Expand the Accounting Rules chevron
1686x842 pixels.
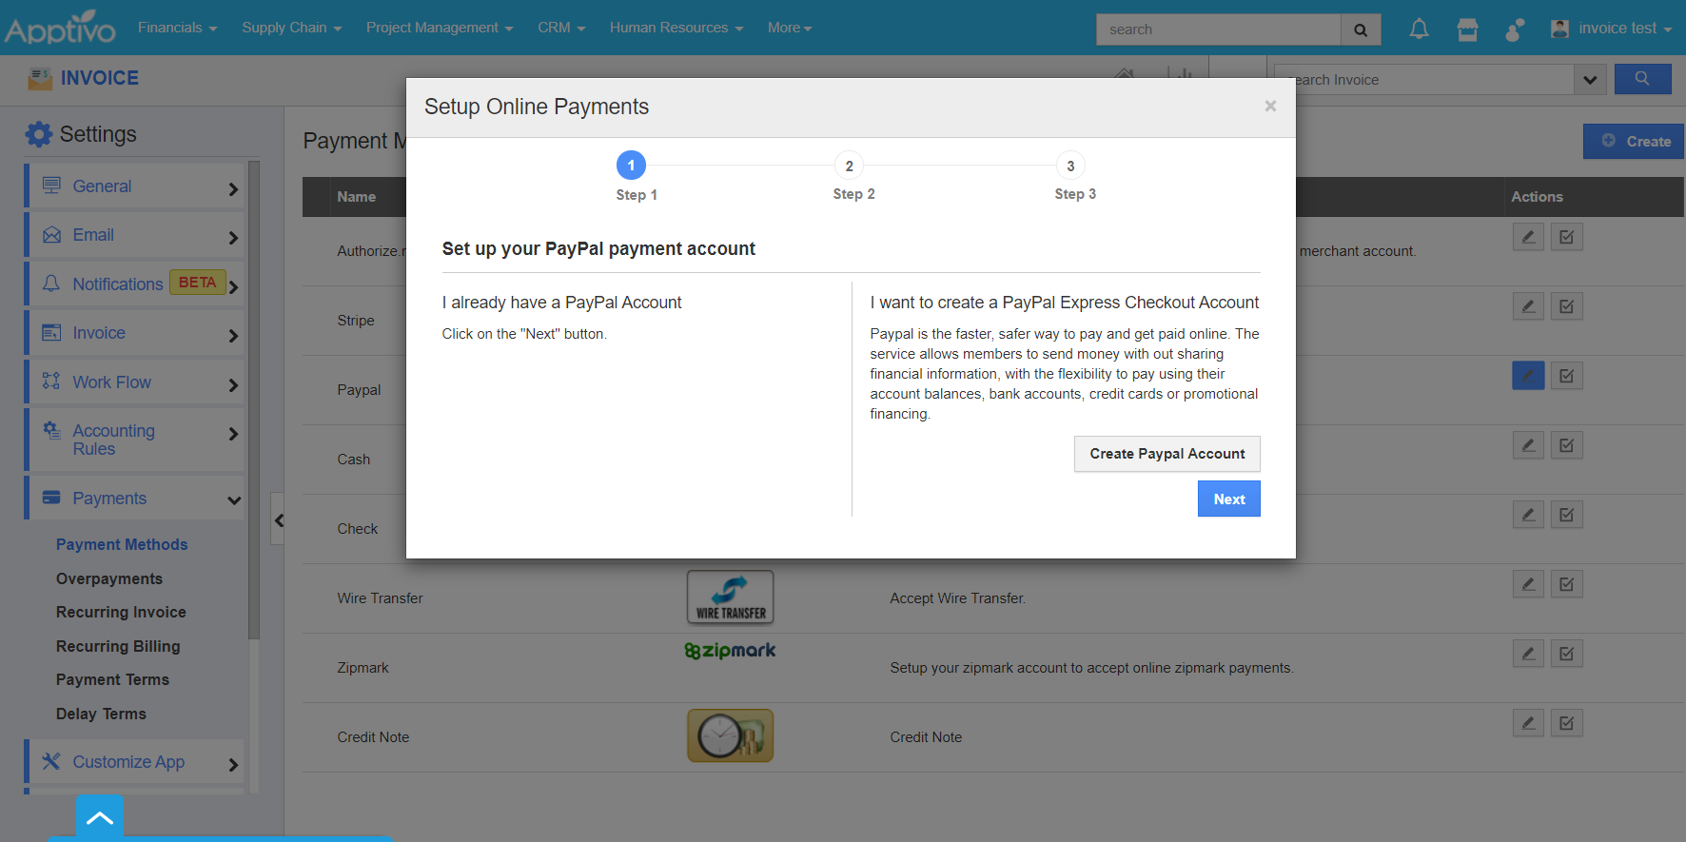(233, 434)
